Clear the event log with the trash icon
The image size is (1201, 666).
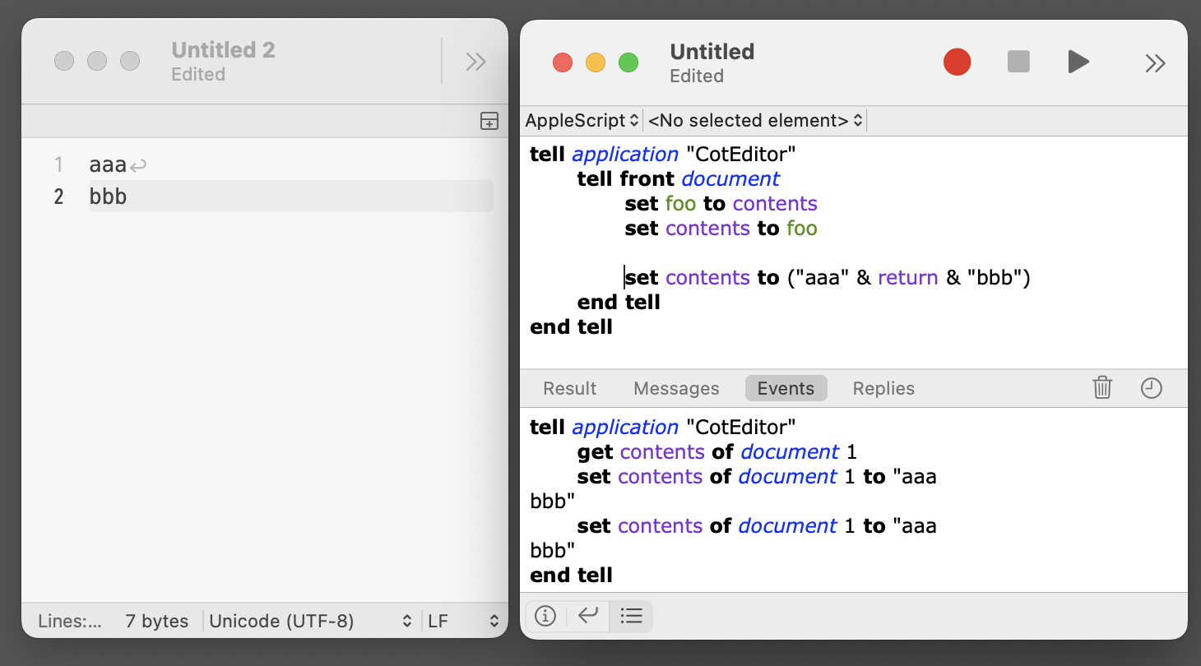1102,387
